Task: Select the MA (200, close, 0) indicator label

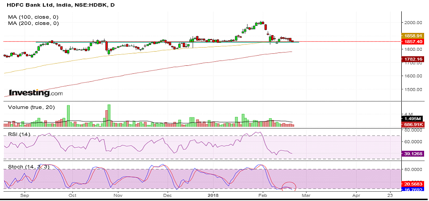Action: 33,24
